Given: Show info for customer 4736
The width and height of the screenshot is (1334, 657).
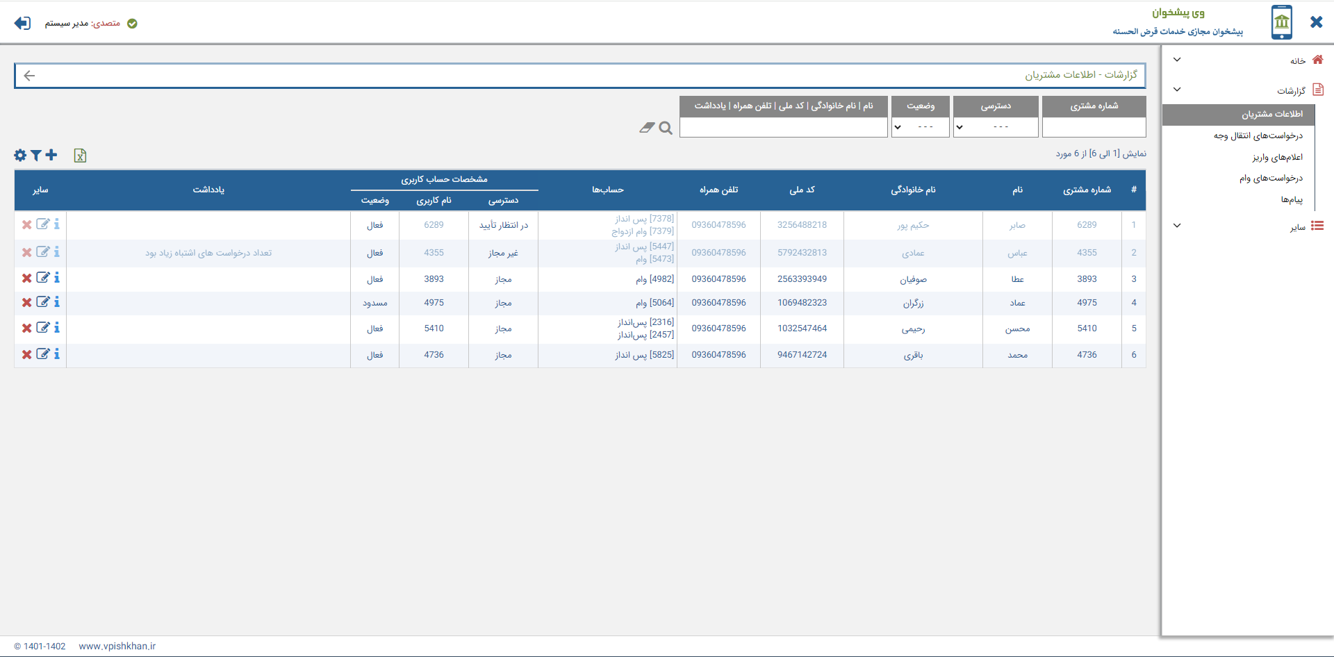Looking at the screenshot, I should pyautogui.click(x=57, y=354).
